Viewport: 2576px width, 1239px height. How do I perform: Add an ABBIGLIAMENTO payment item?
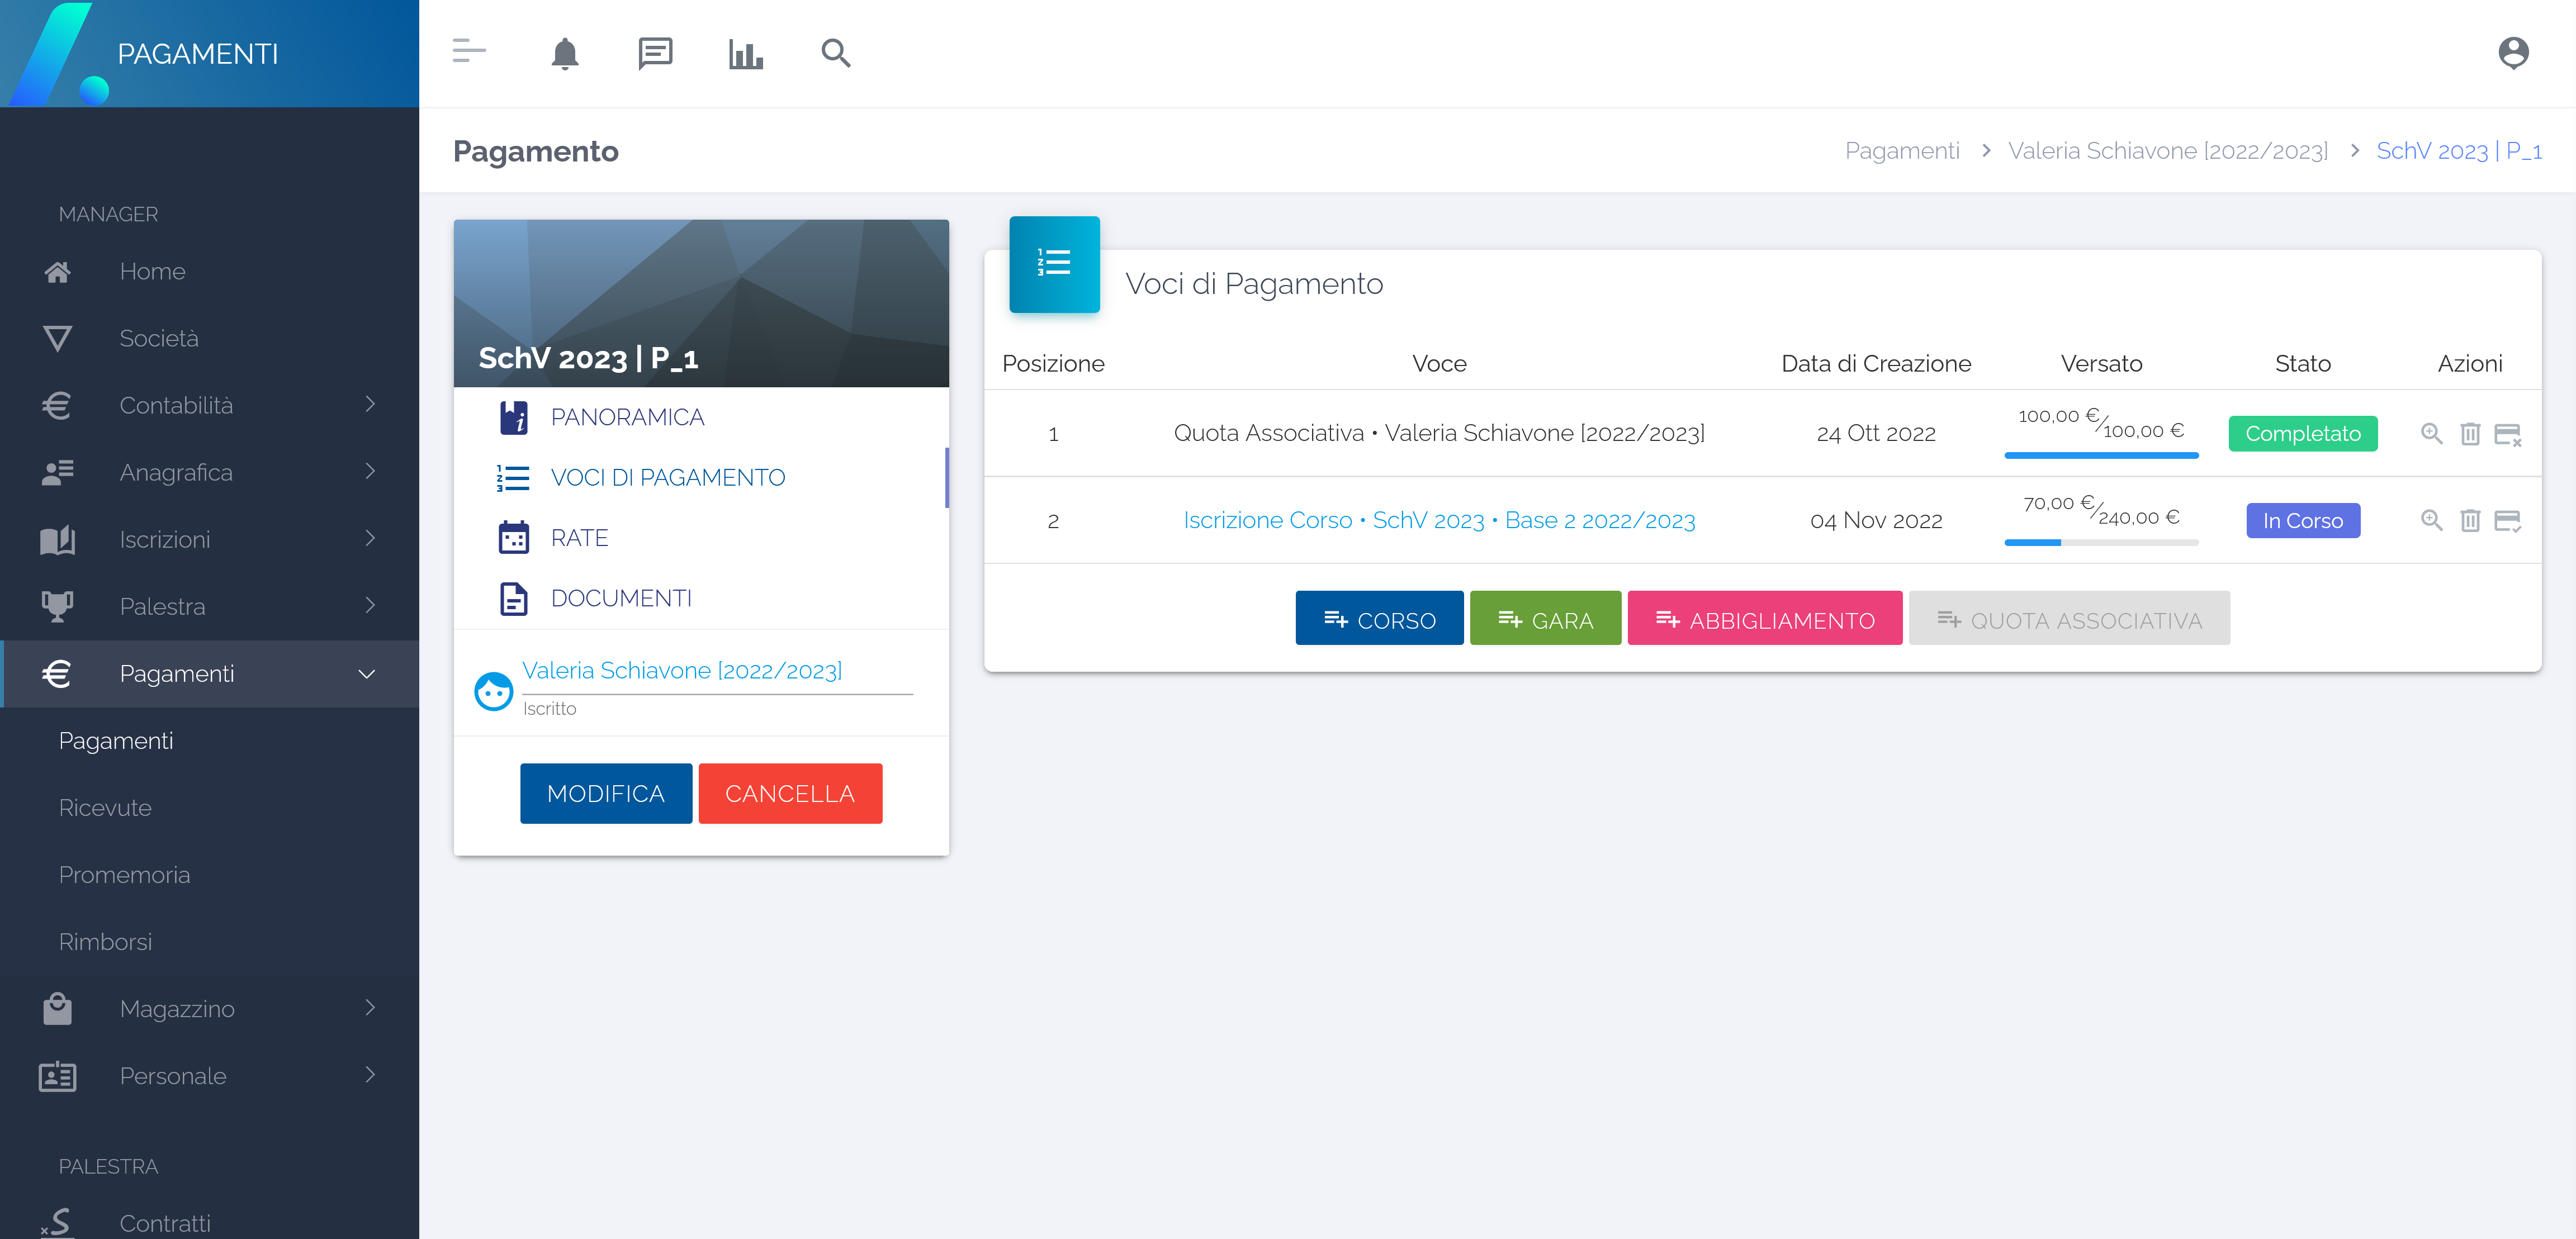click(1764, 620)
